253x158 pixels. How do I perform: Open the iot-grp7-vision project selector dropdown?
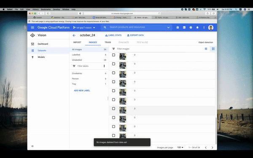click(x=84, y=27)
